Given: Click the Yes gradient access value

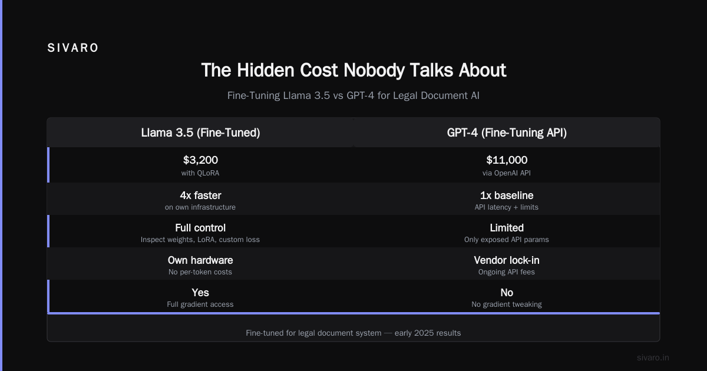Looking at the screenshot, I should click(200, 292).
